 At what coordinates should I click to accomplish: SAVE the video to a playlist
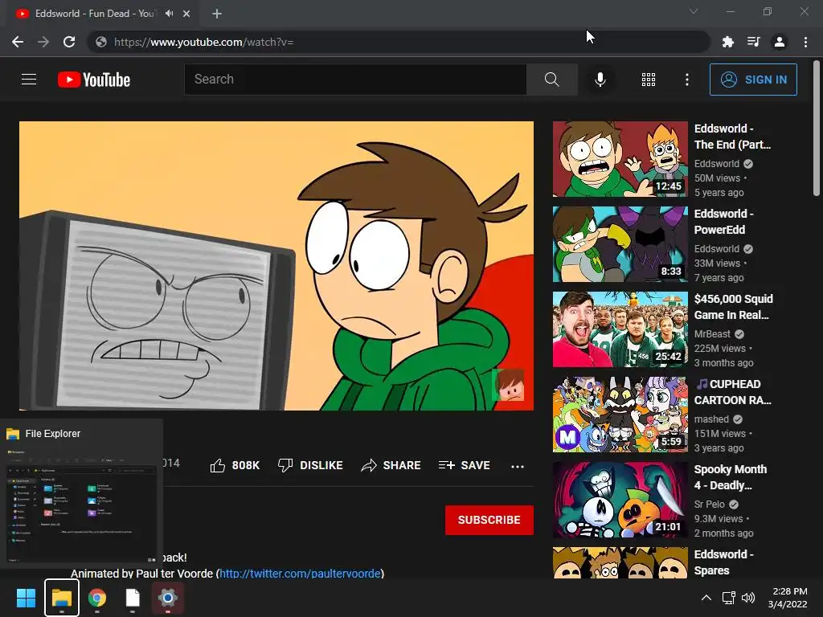[465, 465]
